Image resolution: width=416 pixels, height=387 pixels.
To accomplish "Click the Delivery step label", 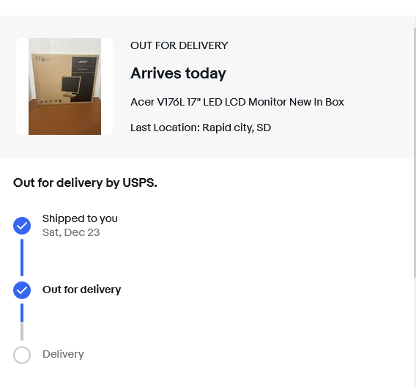I will [63, 354].
